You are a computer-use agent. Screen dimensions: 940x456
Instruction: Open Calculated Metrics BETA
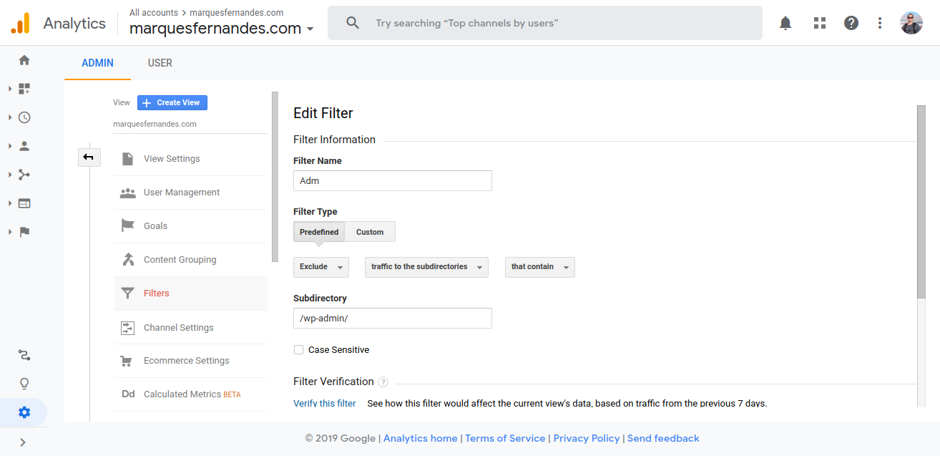(x=191, y=394)
